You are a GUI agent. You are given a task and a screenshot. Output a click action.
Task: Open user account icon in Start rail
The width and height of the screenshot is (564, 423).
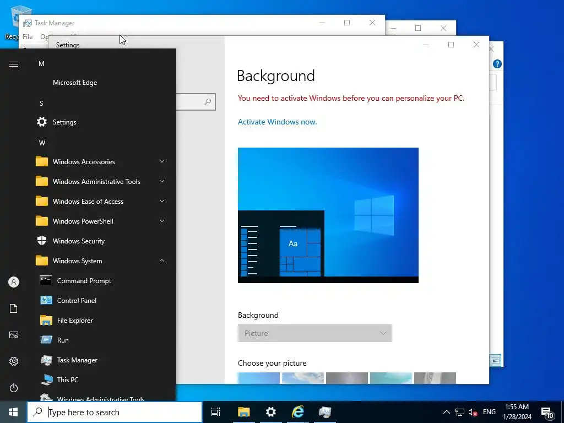pos(14,282)
